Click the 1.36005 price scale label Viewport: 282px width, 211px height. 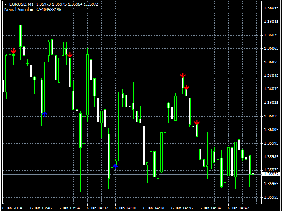[271, 130]
